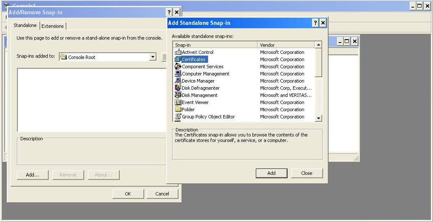
Task: Click the Device Manager row text
Action: 198,81
